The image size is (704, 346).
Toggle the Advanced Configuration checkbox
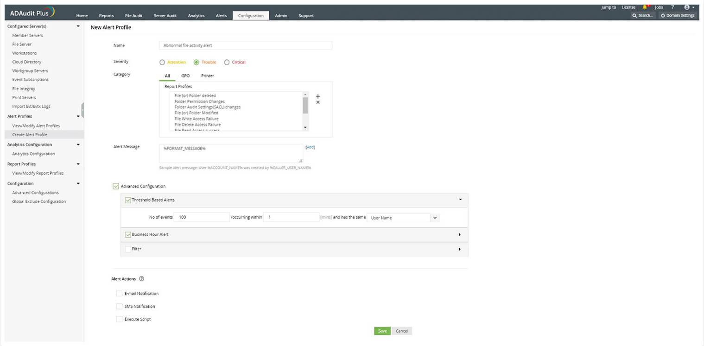point(116,186)
